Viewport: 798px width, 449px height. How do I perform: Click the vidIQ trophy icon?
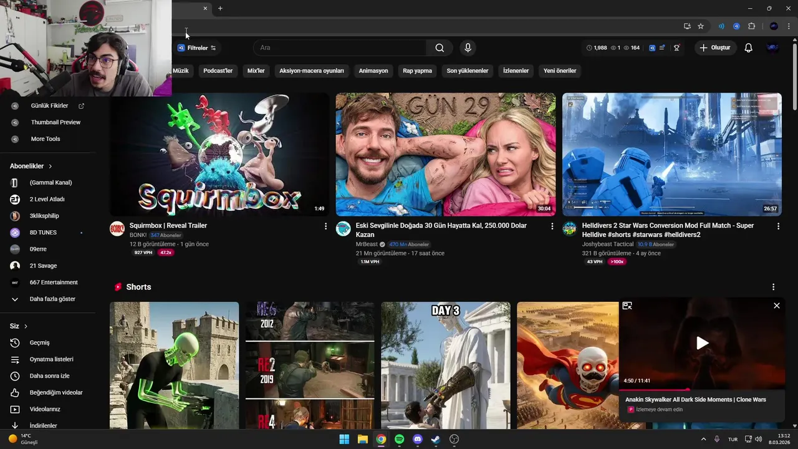point(676,48)
